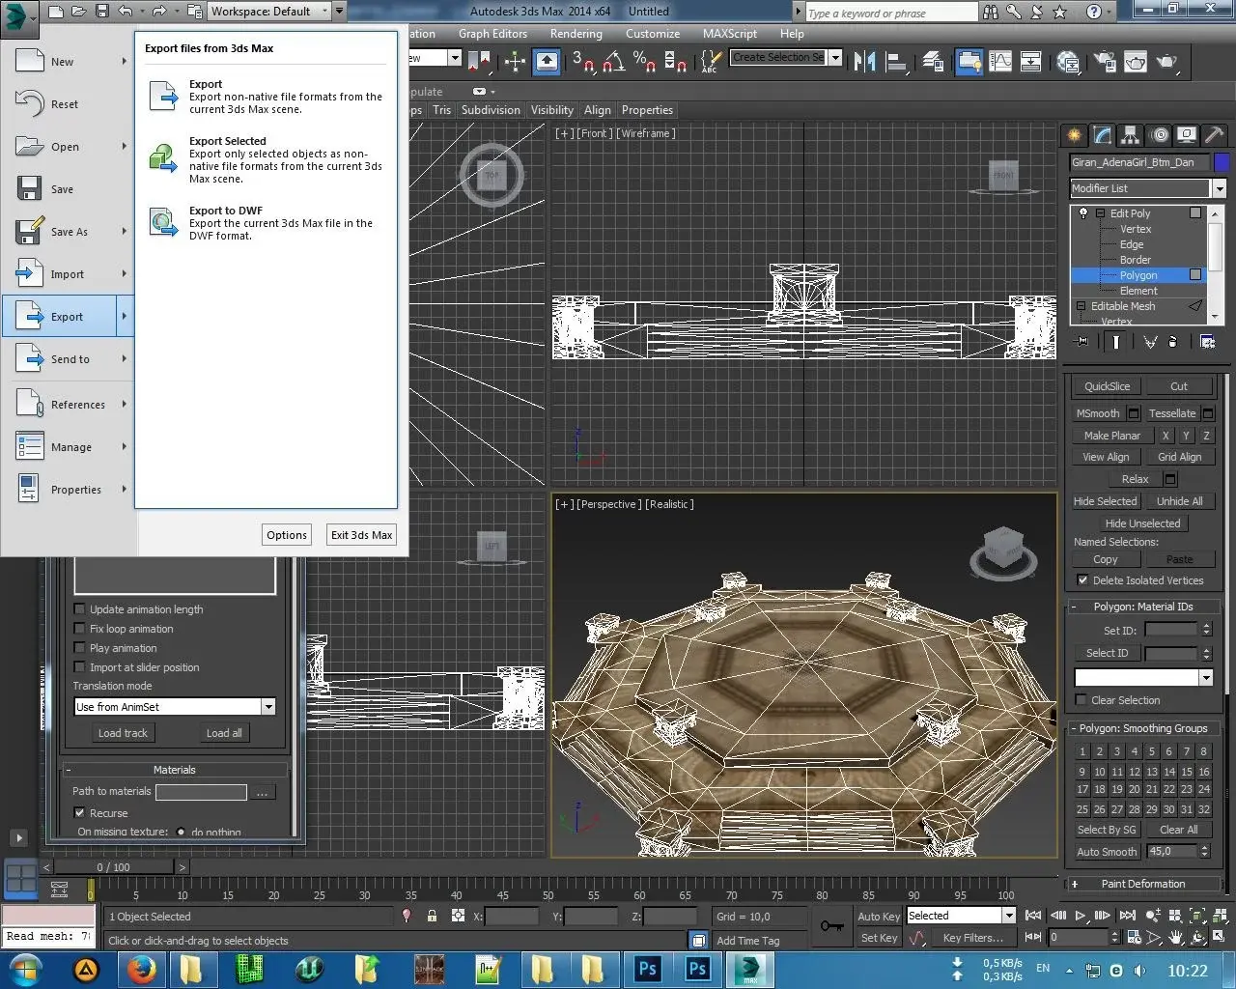
Task: Click the Selection Lock padlock icon
Action: pos(432,916)
